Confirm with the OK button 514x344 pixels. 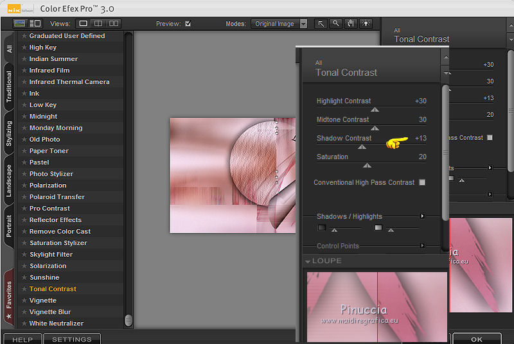(477, 339)
